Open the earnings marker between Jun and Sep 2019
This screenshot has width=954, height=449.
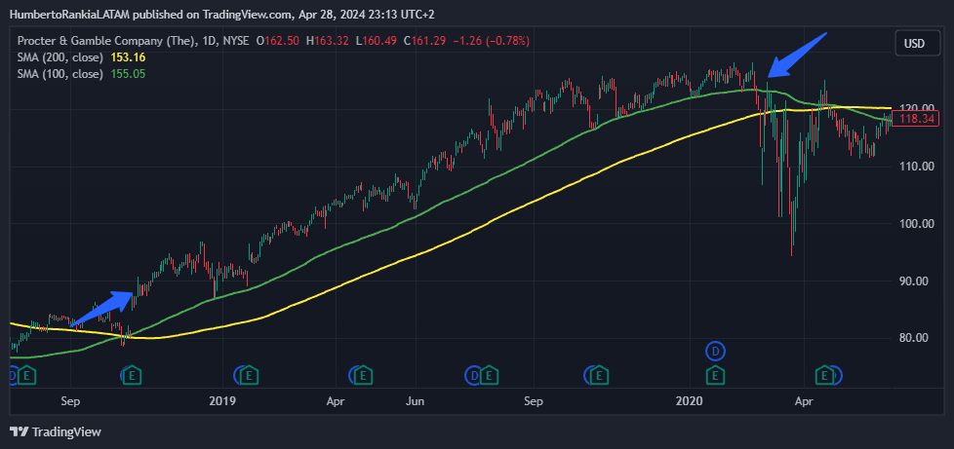click(x=484, y=374)
